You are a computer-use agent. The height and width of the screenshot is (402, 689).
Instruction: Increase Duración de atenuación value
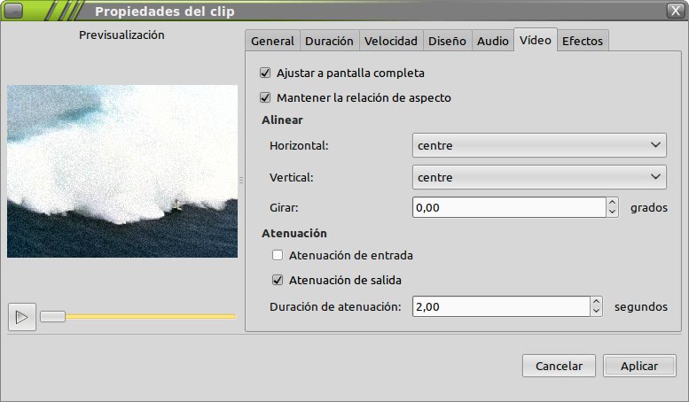point(596,301)
